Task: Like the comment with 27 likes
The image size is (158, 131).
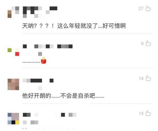Action: [x=148, y=8]
